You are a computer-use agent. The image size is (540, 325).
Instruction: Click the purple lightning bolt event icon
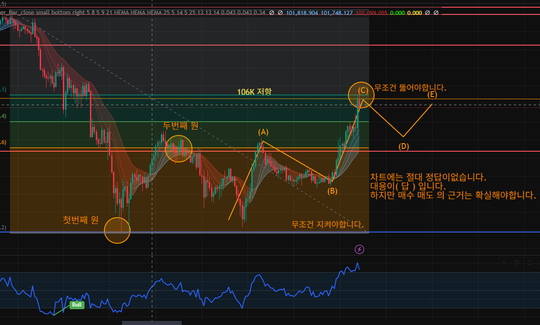coord(359,249)
